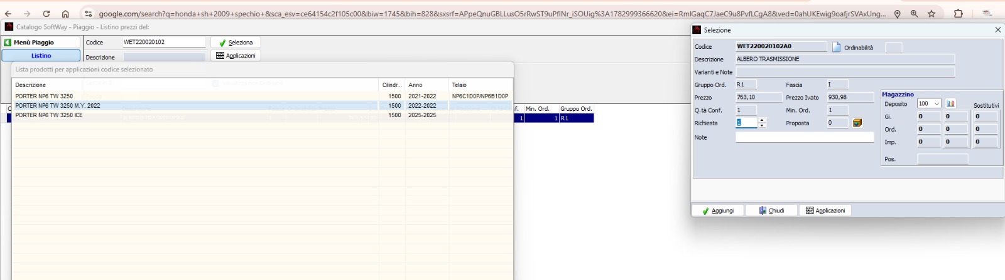Switch to the Listino tab
Viewport: 1005px width, 280px height.
click(41, 56)
